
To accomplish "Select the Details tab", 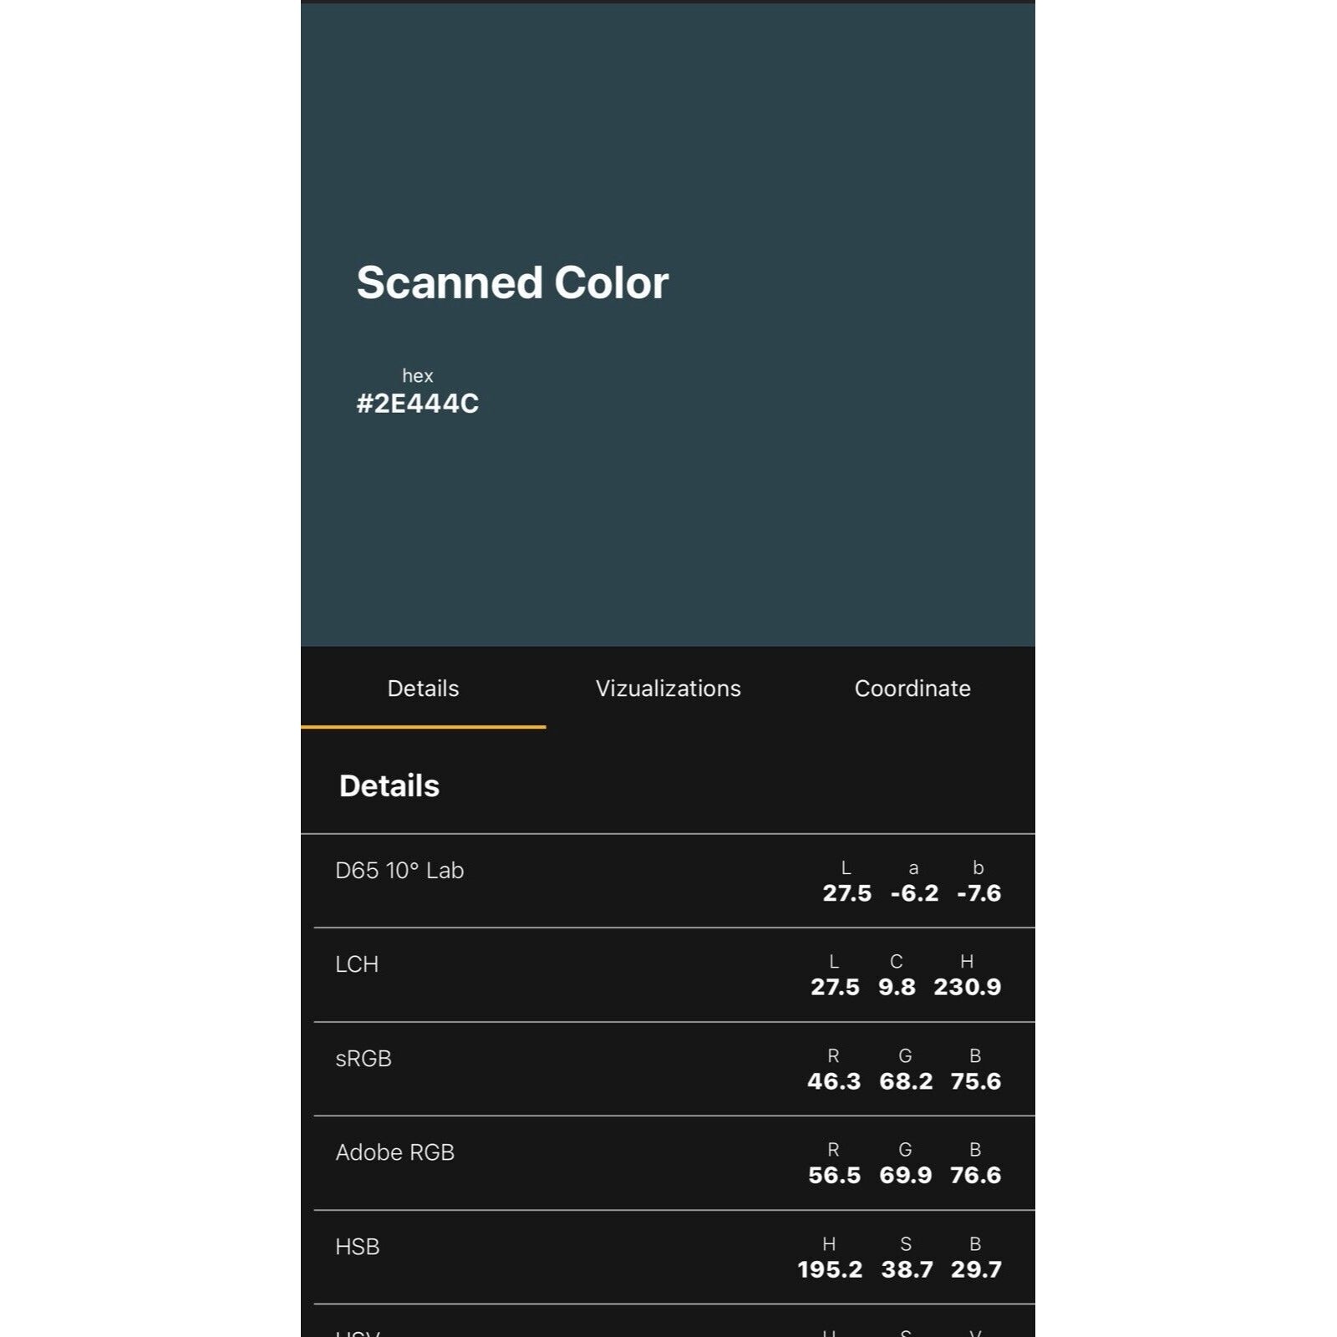I will [x=423, y=689].
